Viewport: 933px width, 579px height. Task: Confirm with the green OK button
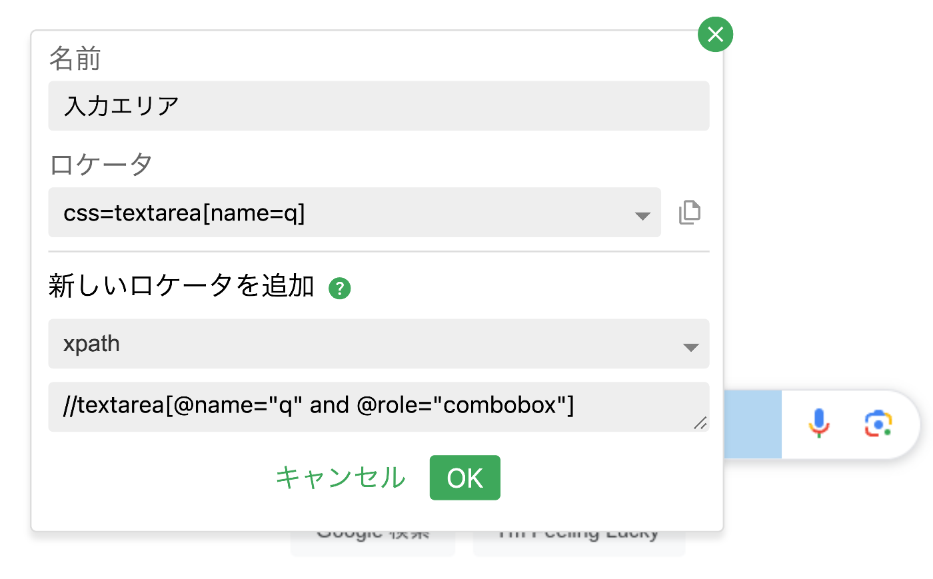pos(465,477)
